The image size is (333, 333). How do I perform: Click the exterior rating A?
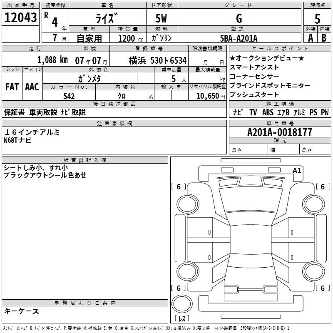click(x=311, y=38)
